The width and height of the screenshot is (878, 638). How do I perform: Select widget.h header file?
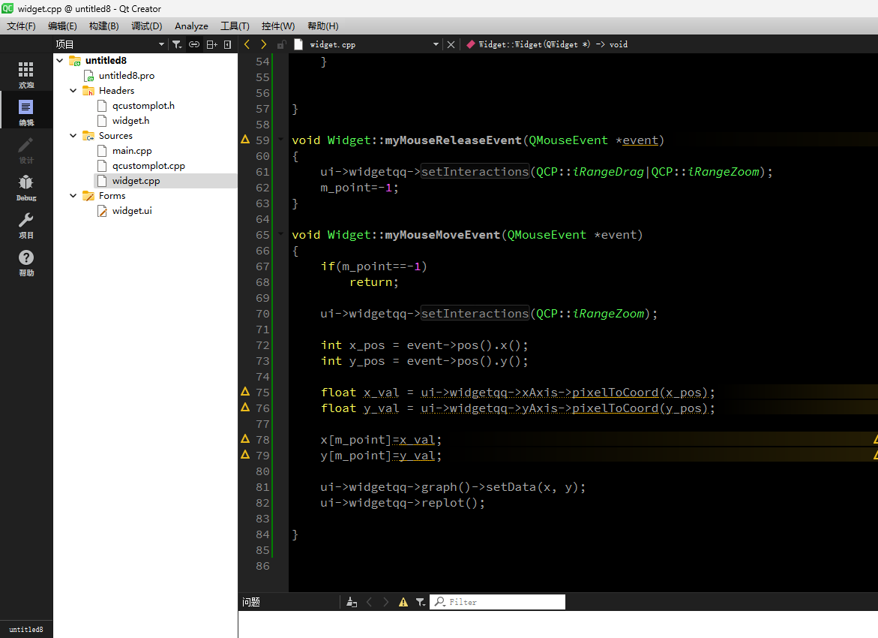pos(130,121)
